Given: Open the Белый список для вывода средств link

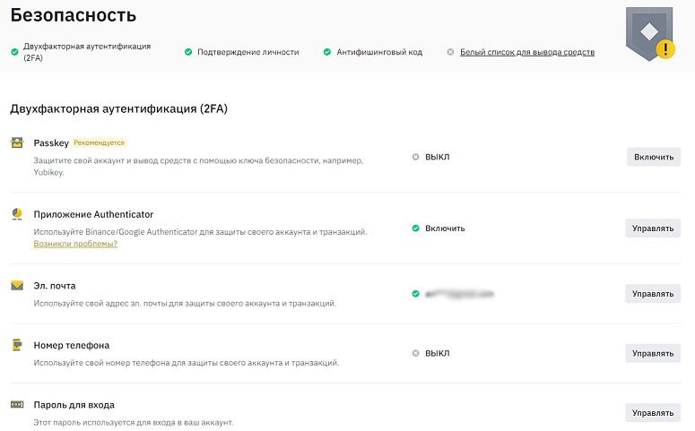Looking at the screenshot, I should 527,52.
